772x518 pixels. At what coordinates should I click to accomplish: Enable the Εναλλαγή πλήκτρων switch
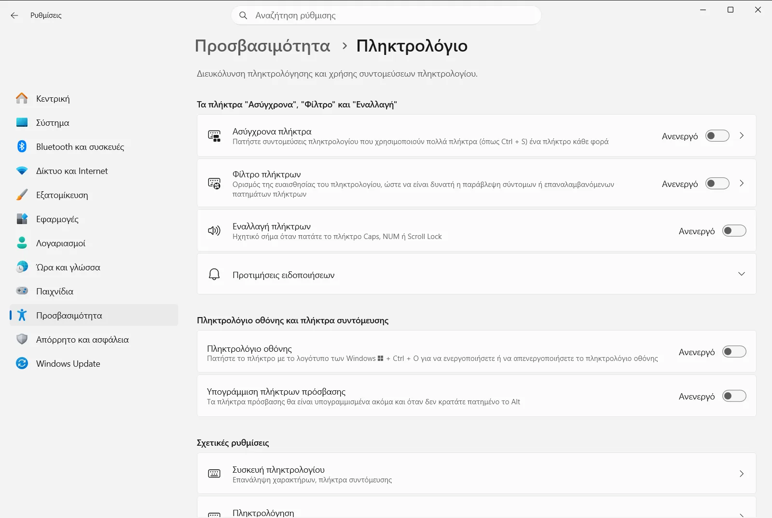coord(734,231)
